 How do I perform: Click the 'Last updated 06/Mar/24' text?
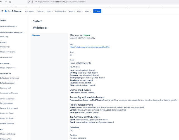(x=82, y=38)
